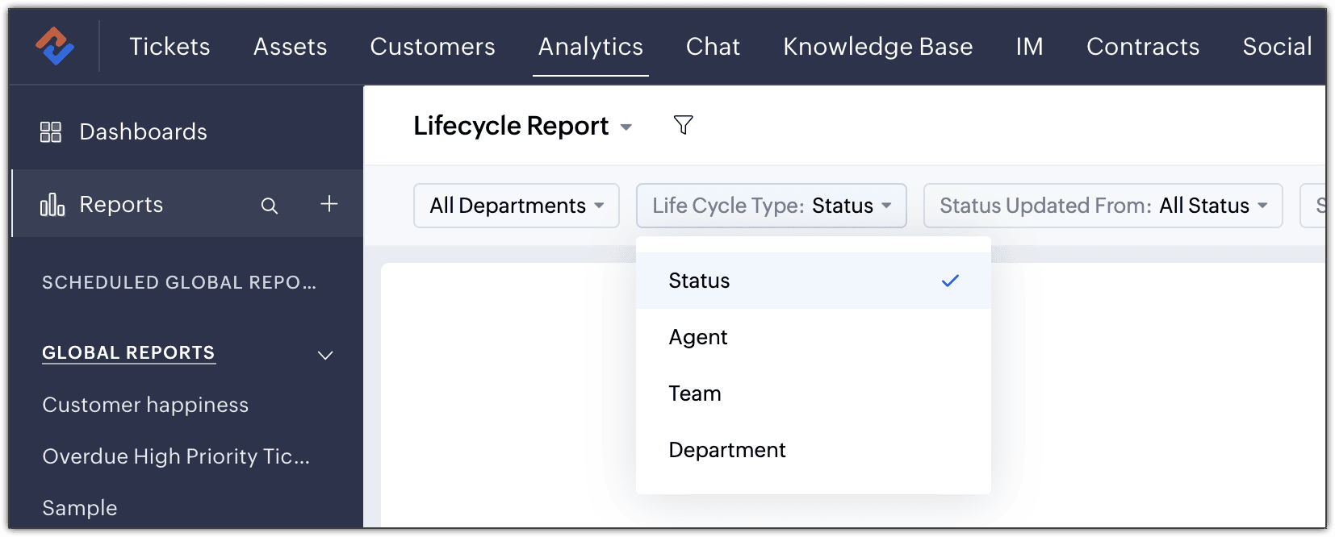Image resolution: width=1335 pixels, height=537 pixels.
Task: Click the Dashboards grid icon
Action: pos(51,131)
